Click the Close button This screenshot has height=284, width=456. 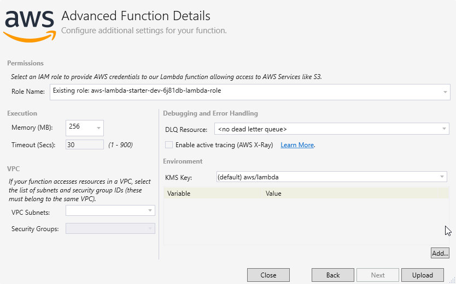click(268, 275)
